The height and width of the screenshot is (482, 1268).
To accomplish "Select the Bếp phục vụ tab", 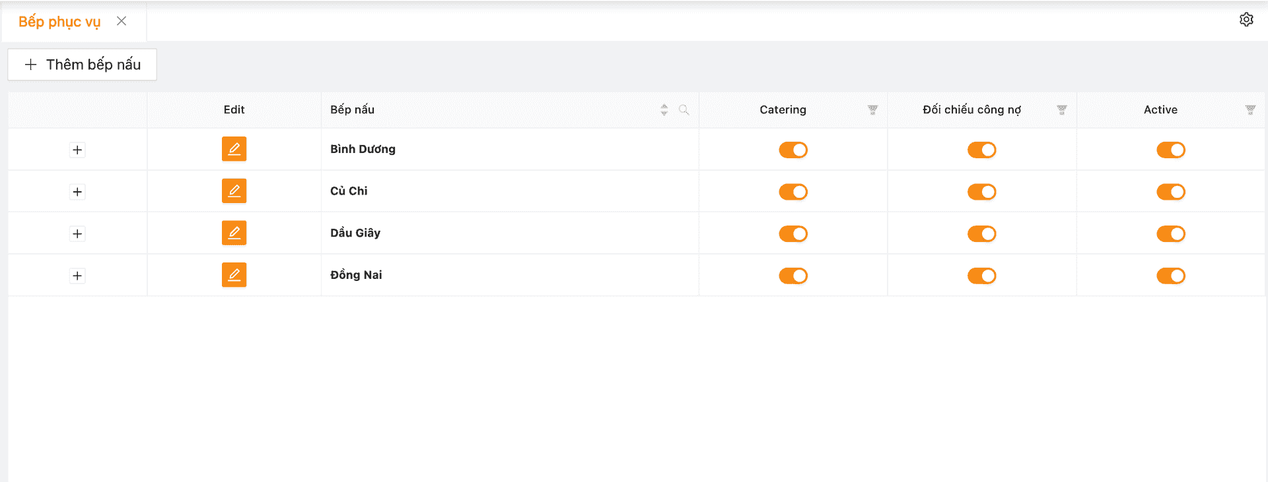I will (59, 22).
